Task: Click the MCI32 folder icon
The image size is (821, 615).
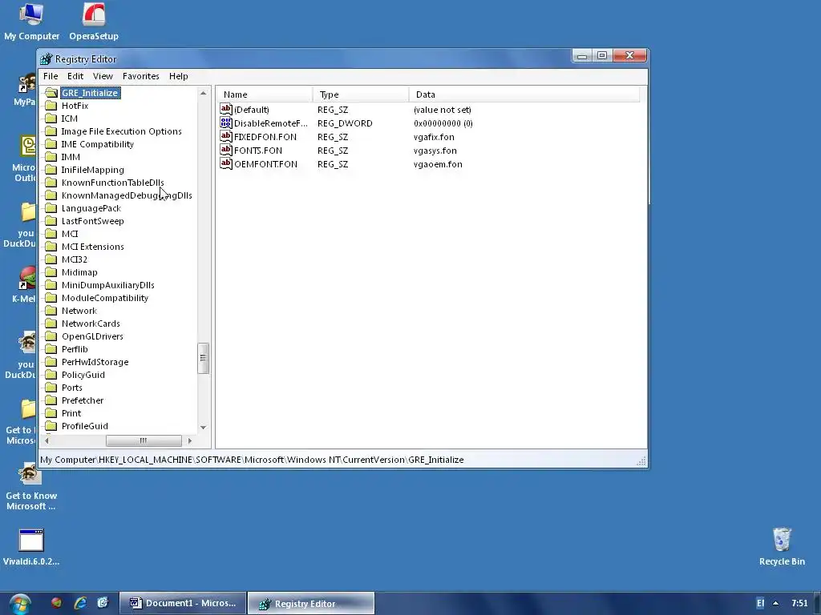Action: (x=51, y=259)
